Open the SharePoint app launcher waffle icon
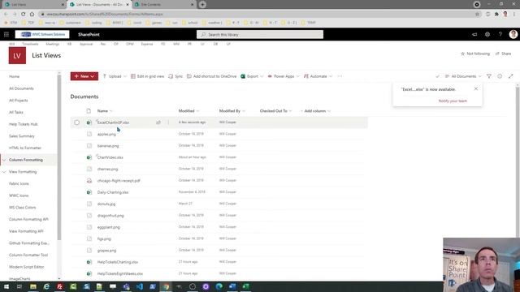Image resolution: width=520 pixels, height=292 pixels. pos(6,34)
